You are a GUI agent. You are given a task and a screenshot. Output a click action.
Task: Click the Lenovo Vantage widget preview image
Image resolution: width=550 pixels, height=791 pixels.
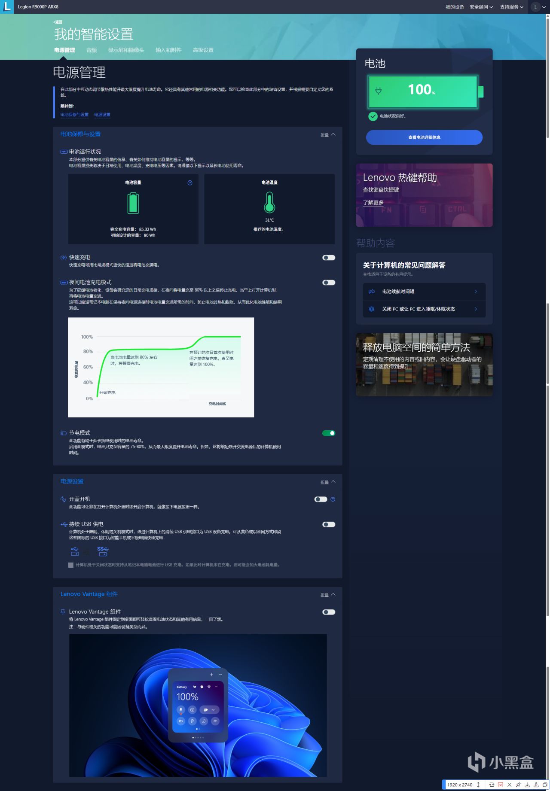(198, 705)
